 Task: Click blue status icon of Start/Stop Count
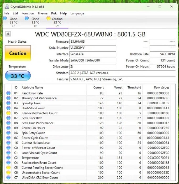[x=8, y=108]
